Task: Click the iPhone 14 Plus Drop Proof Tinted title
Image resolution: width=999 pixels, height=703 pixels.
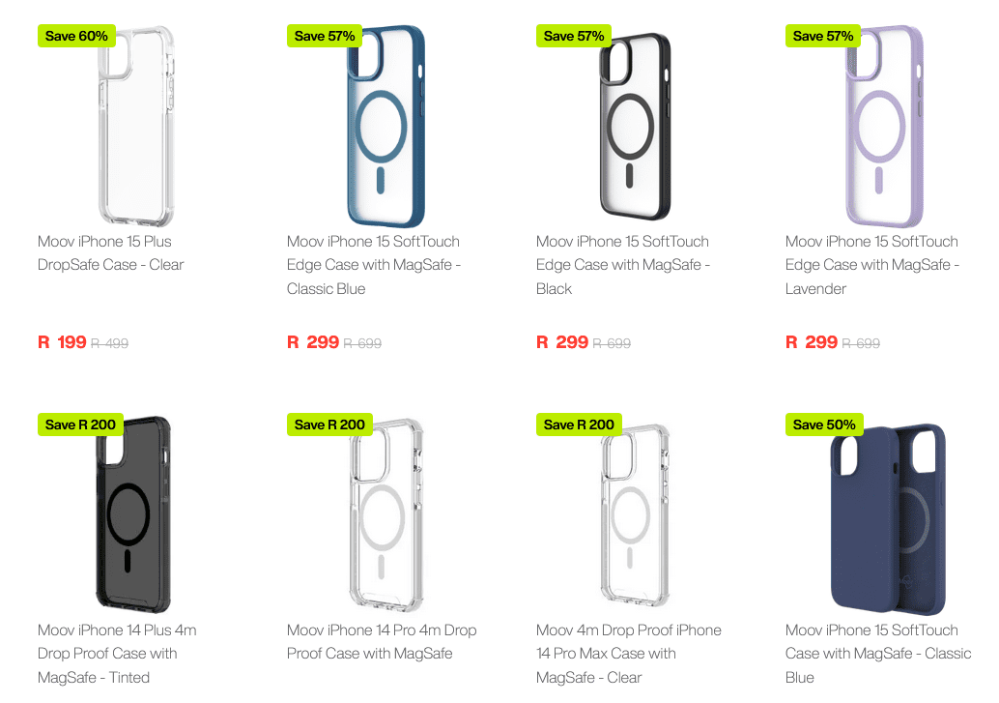Action: [x=117, y=654]
